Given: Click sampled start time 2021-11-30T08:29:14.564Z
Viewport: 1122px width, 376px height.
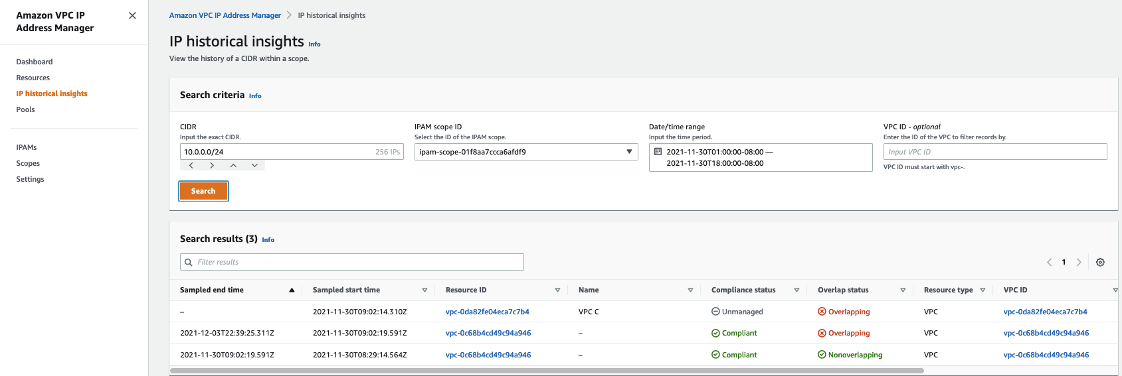Looking at the screenshot, I should (x=360, y=355).
